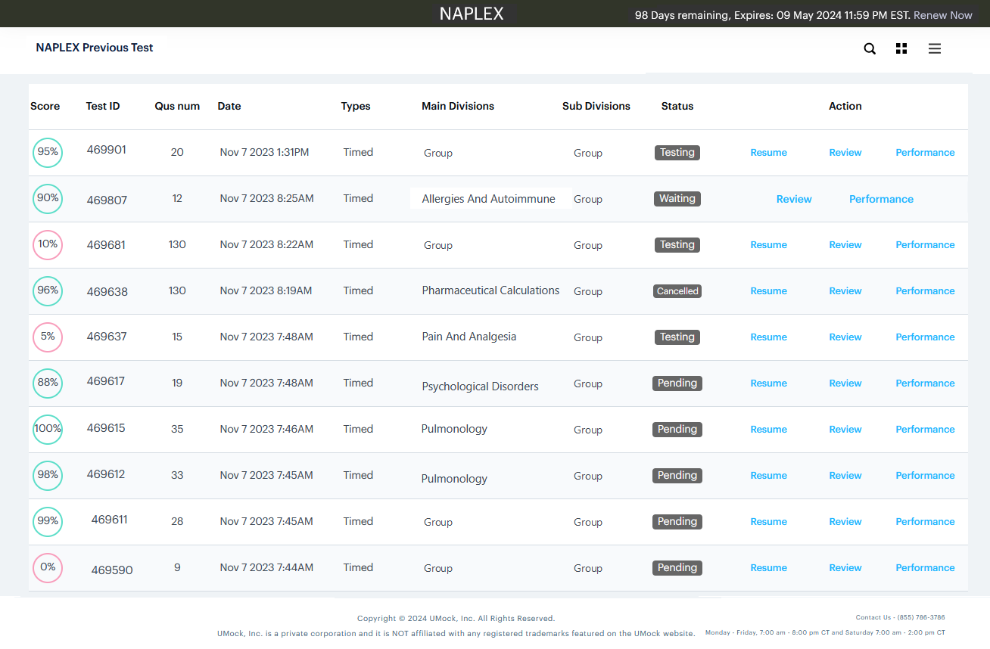Resume test 469611
Viewport: 990px width, 649px height.
[x=769, y=522]
